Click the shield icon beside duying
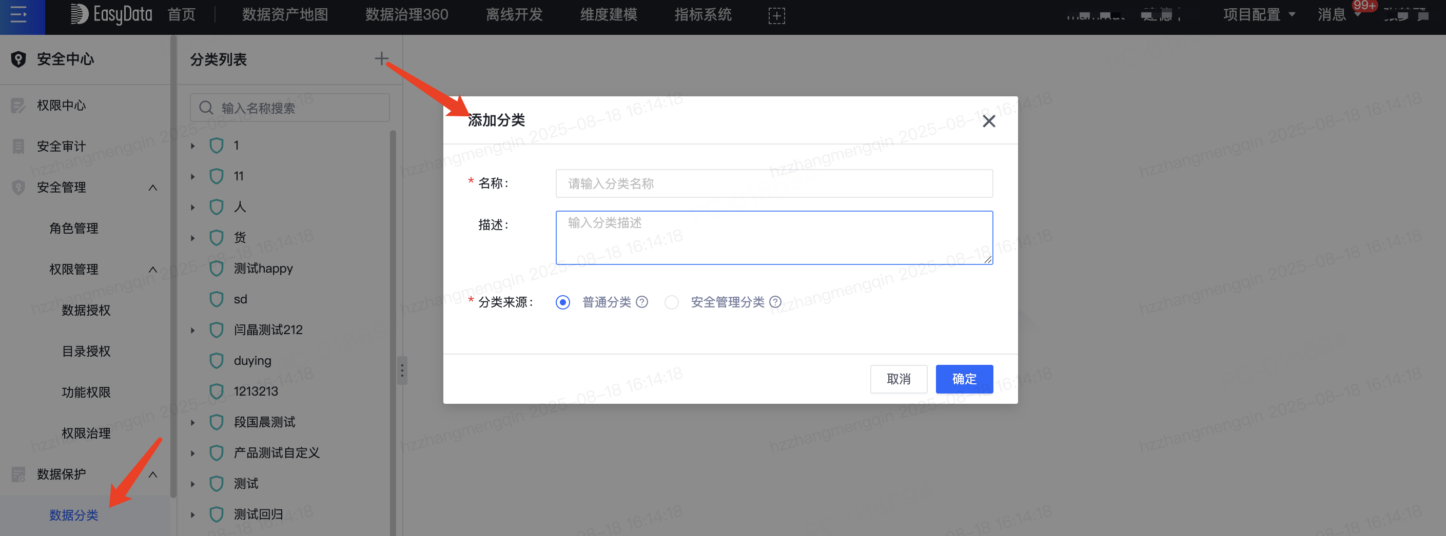The image size is (1446, 536). tap(216, 361)
